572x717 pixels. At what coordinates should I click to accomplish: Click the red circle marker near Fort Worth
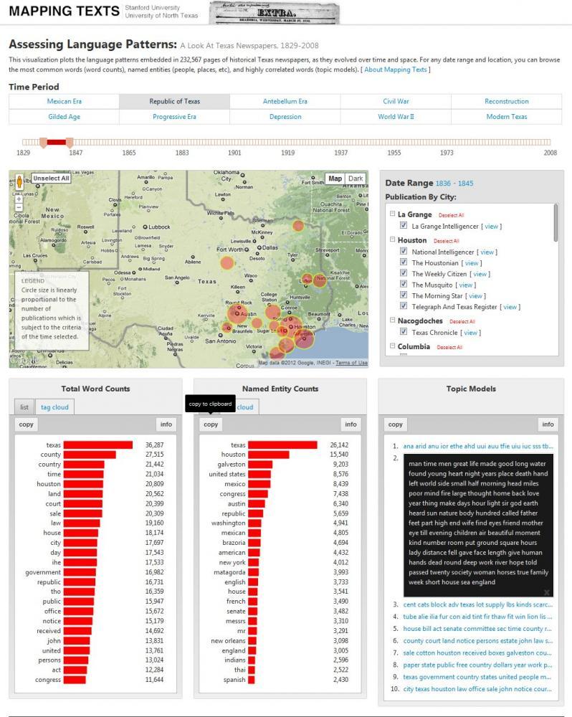coord(227,263)
